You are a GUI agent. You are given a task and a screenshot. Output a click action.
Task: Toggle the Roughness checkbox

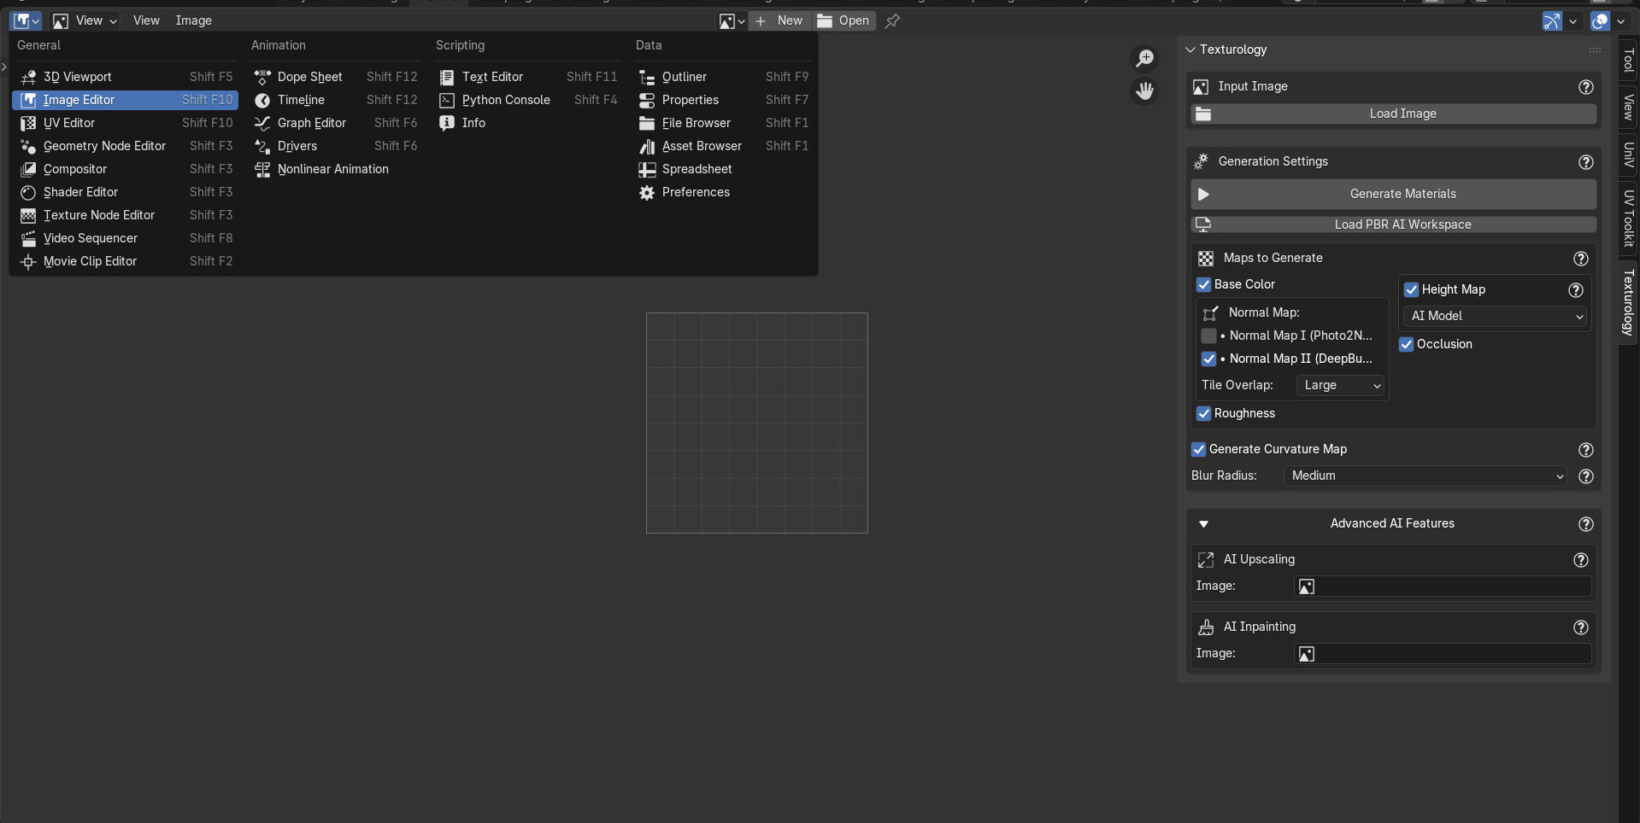pos(1204,413)
